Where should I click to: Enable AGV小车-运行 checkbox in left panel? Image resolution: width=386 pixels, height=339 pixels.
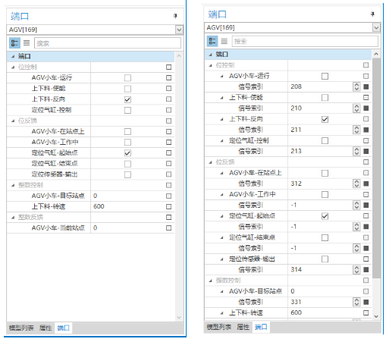pyautogui.click(x=127, y=78)
